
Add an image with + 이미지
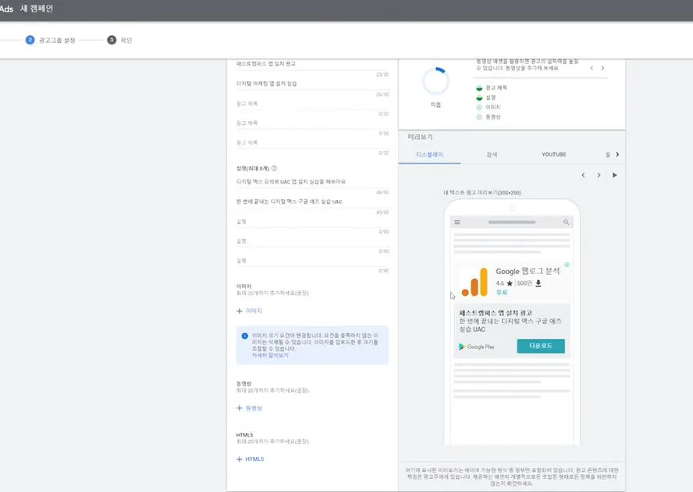pos(249,311)
